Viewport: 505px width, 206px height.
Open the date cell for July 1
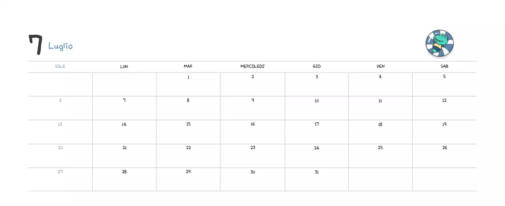189,84
